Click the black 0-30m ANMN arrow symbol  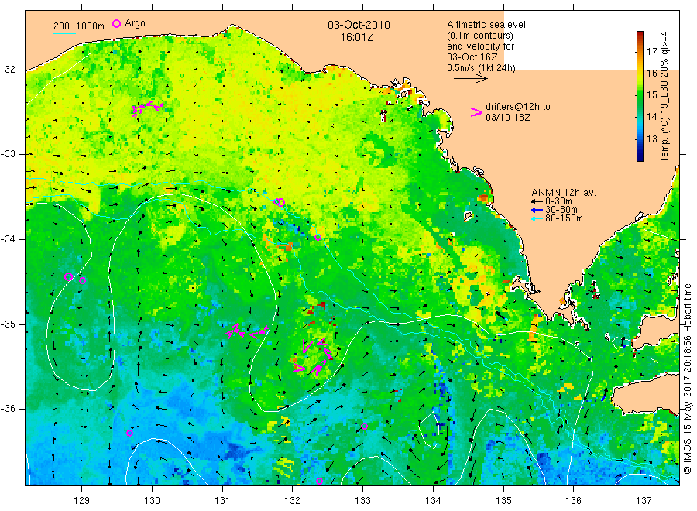537,201
